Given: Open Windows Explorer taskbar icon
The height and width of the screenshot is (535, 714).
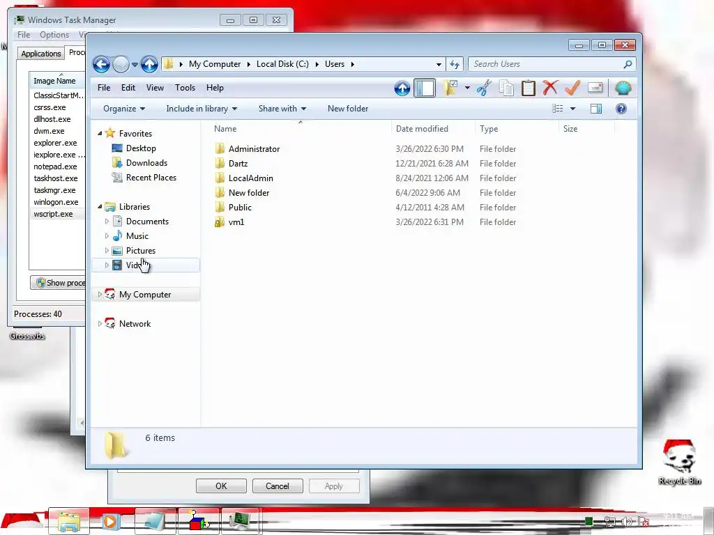Looking at the screenshot, I should tap(69, 521).
